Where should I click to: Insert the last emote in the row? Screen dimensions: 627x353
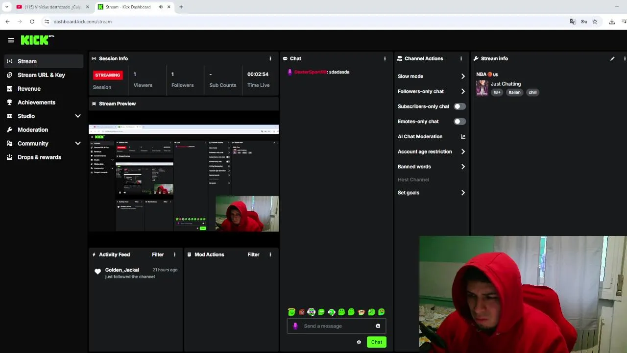coord(382,312)
